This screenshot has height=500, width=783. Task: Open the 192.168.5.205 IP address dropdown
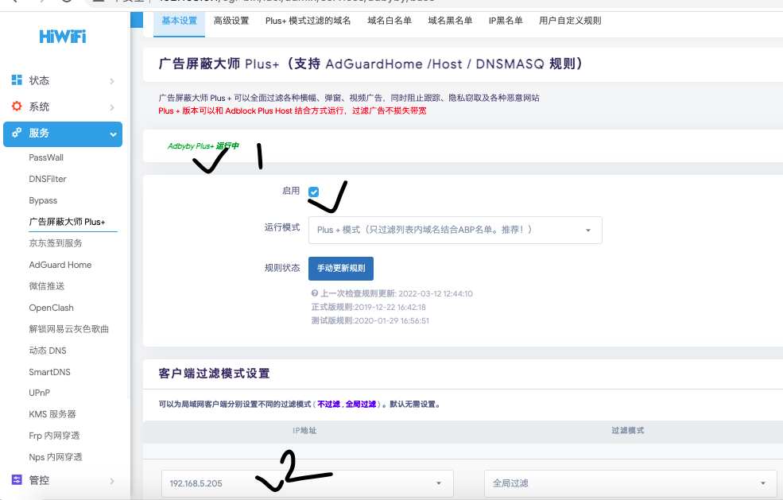click(x=307, y=483)
